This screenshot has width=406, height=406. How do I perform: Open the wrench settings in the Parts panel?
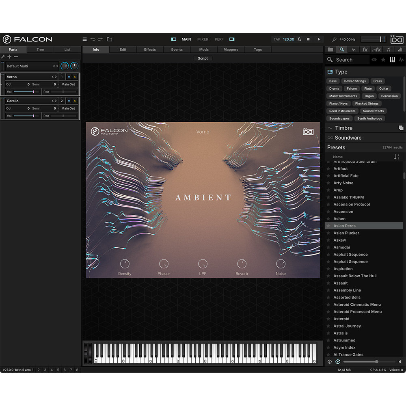[3, 56]
